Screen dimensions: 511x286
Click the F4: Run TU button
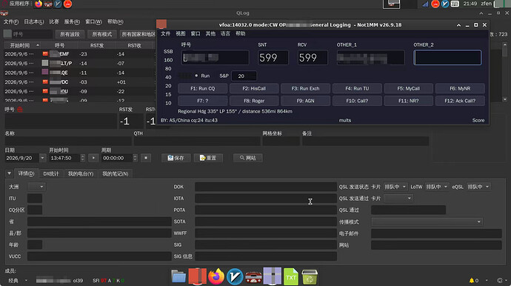tap(357, 88)
